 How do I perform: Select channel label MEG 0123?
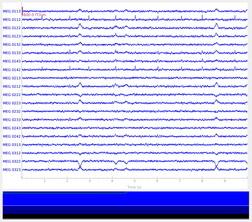pyautogui.click(x=12, y=36)
